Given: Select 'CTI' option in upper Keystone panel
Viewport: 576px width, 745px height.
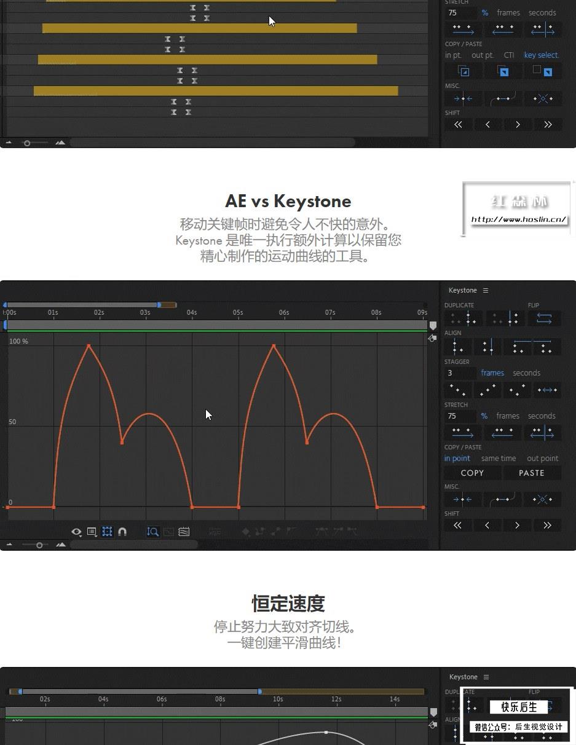Looking at the screenshot, I should (509, 55).
